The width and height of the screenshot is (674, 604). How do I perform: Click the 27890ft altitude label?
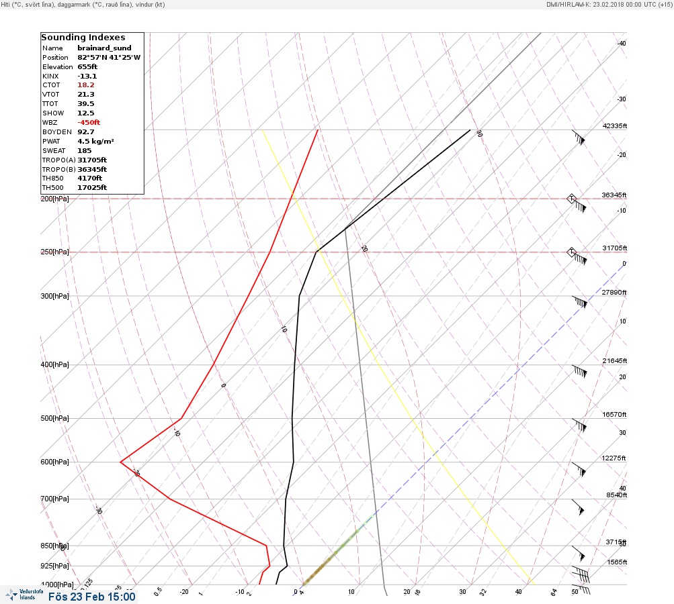point(614,293)
